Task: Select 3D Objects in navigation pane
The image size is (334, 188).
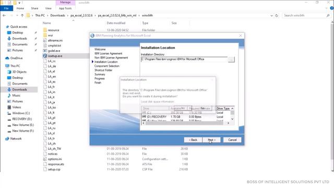Action: click(19, 72)
